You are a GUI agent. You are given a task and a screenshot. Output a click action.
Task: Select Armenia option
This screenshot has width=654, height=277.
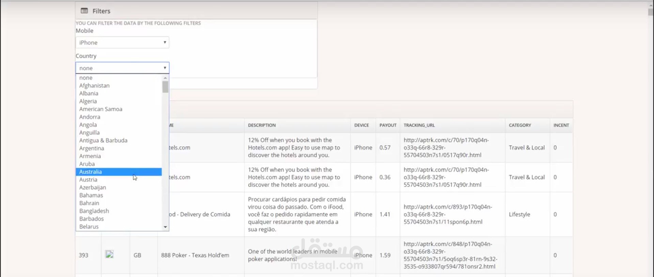(119, 156)
